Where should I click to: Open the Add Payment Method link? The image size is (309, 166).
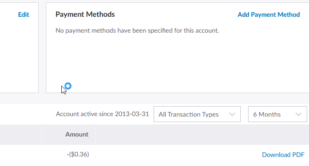269,15
